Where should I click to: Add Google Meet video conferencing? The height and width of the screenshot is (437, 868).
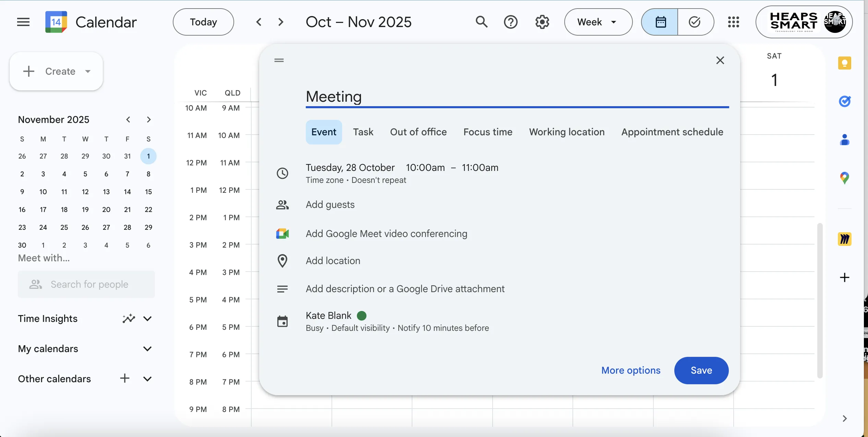(386, 234)
